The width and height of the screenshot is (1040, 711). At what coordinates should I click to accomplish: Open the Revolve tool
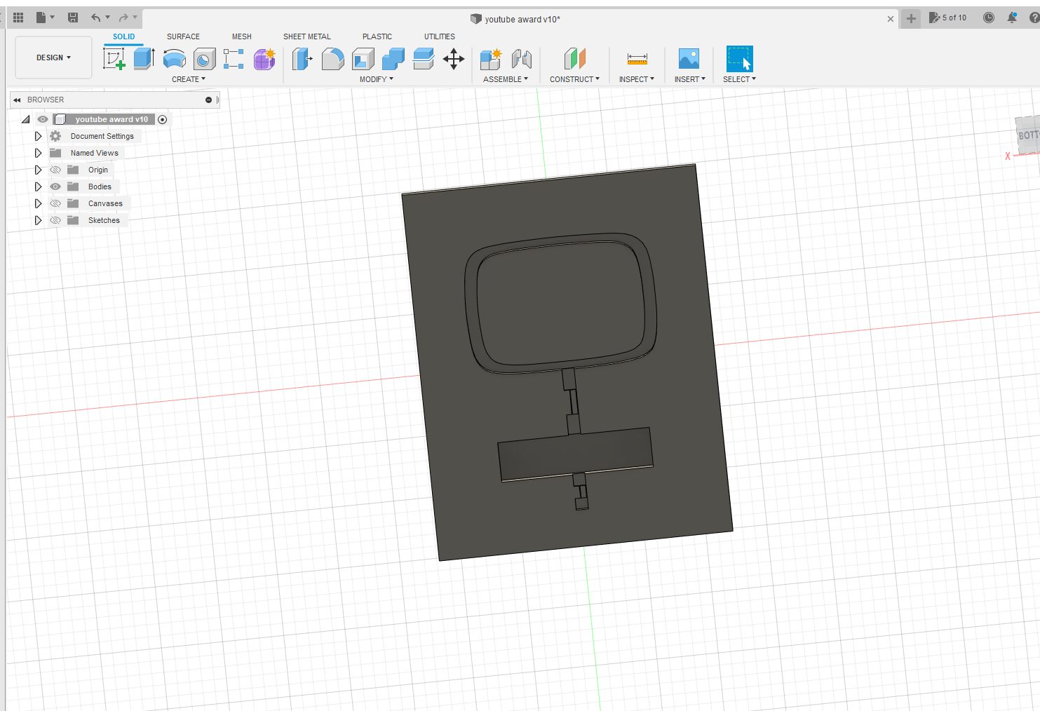(x=174, y=59)
